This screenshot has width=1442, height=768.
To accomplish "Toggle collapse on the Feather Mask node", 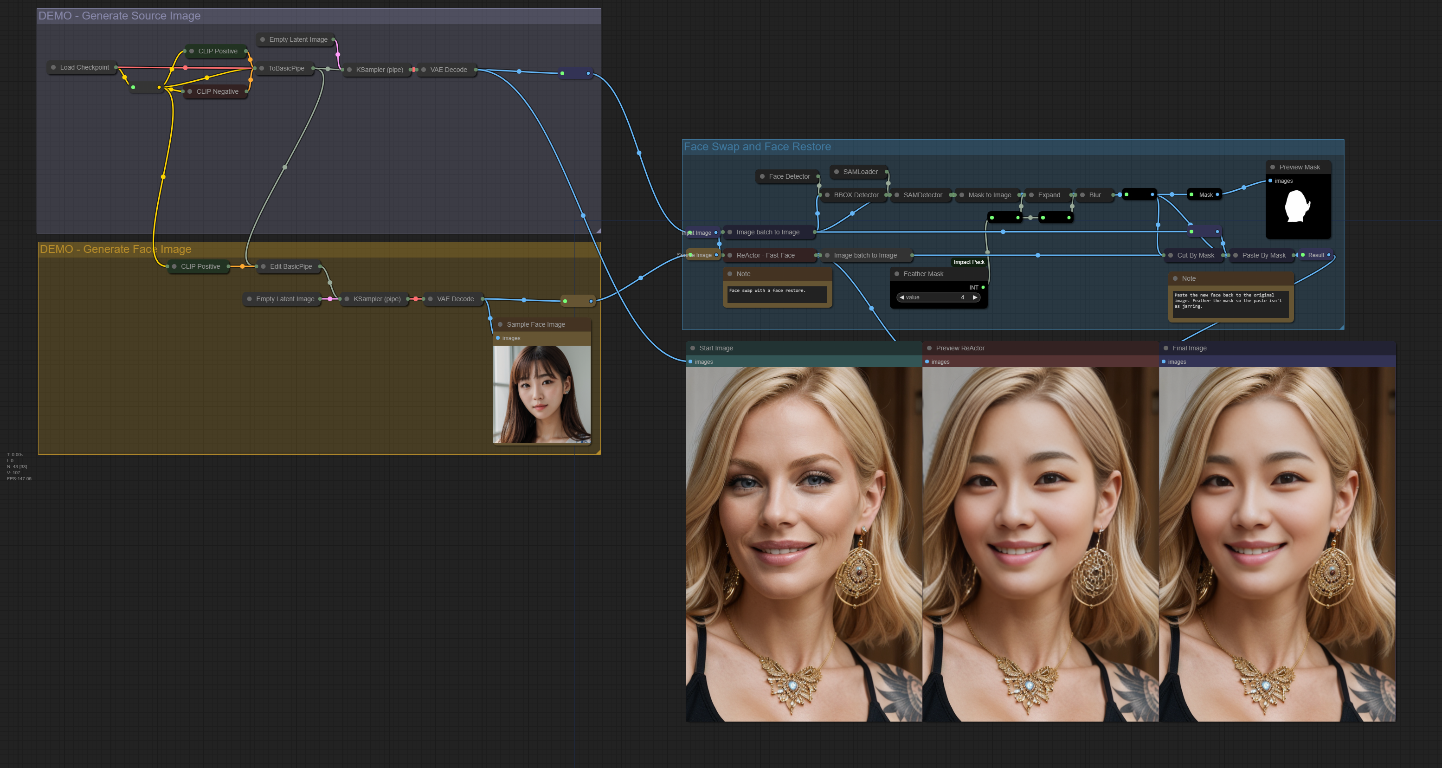I will point(897,274).
